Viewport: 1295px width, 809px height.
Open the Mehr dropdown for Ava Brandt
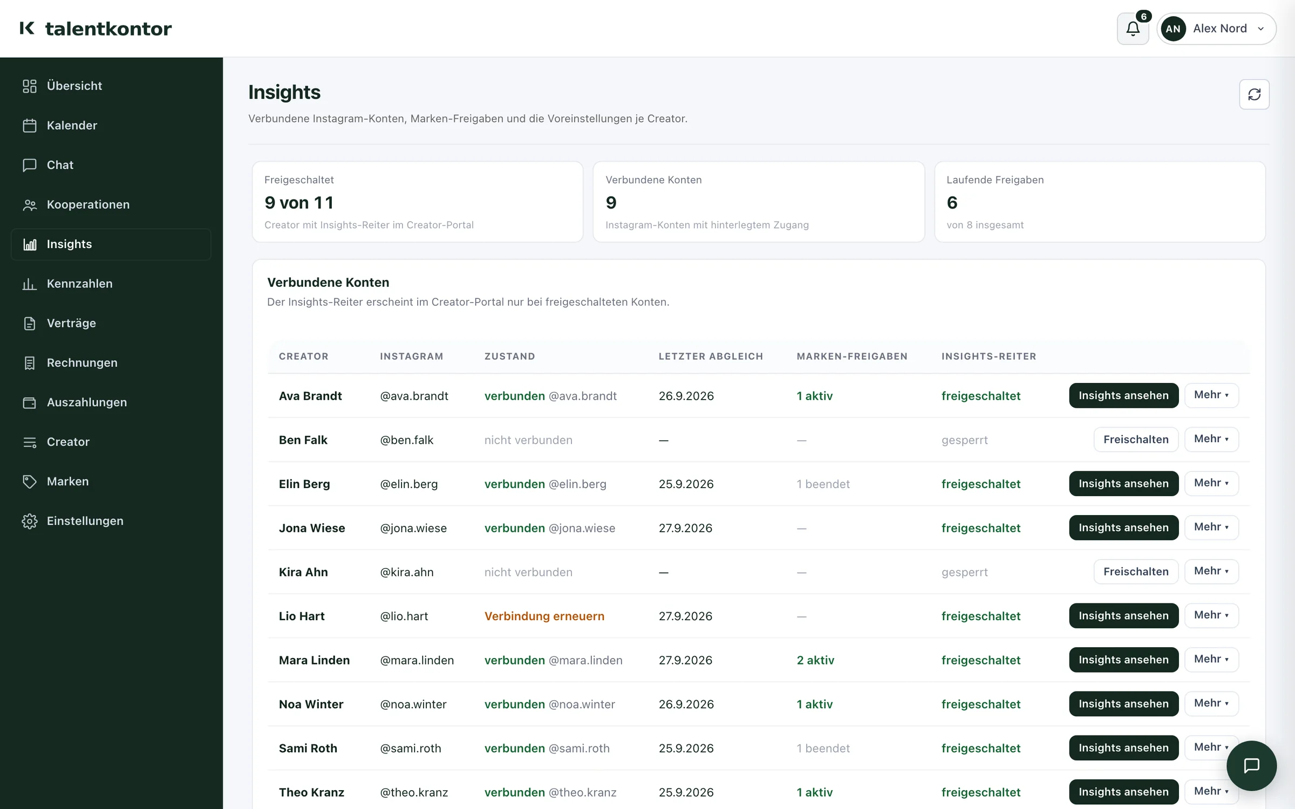point(1211,395)
